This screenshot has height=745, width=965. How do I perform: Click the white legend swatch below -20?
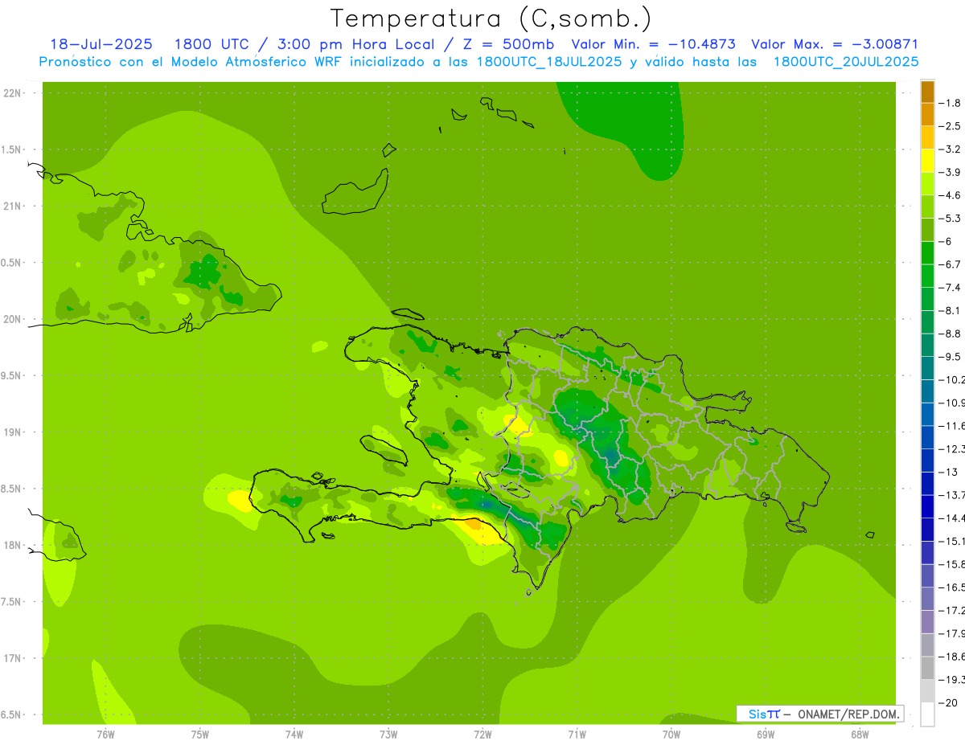(x=927, y=714)
